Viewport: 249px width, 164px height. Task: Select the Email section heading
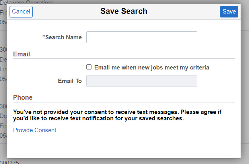(x=21, y=54)
